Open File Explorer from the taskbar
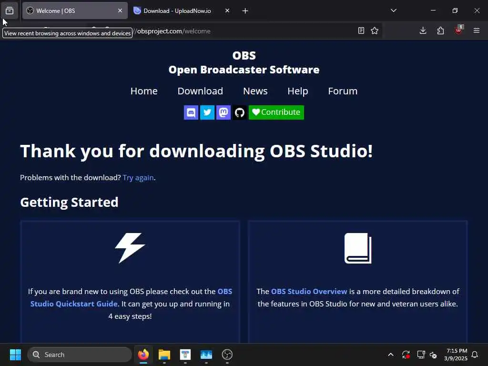The width and height of the screenshot is (488, 366). click(164, 355)
